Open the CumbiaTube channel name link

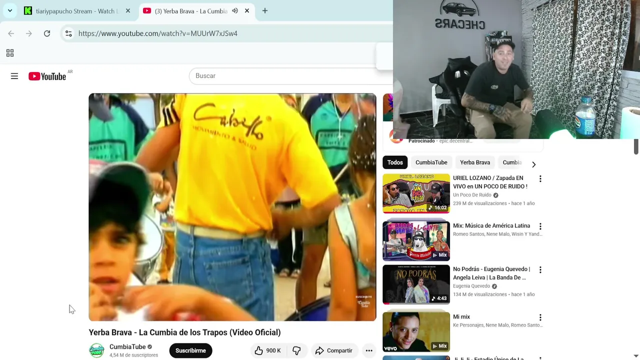(x=127, y=346)
